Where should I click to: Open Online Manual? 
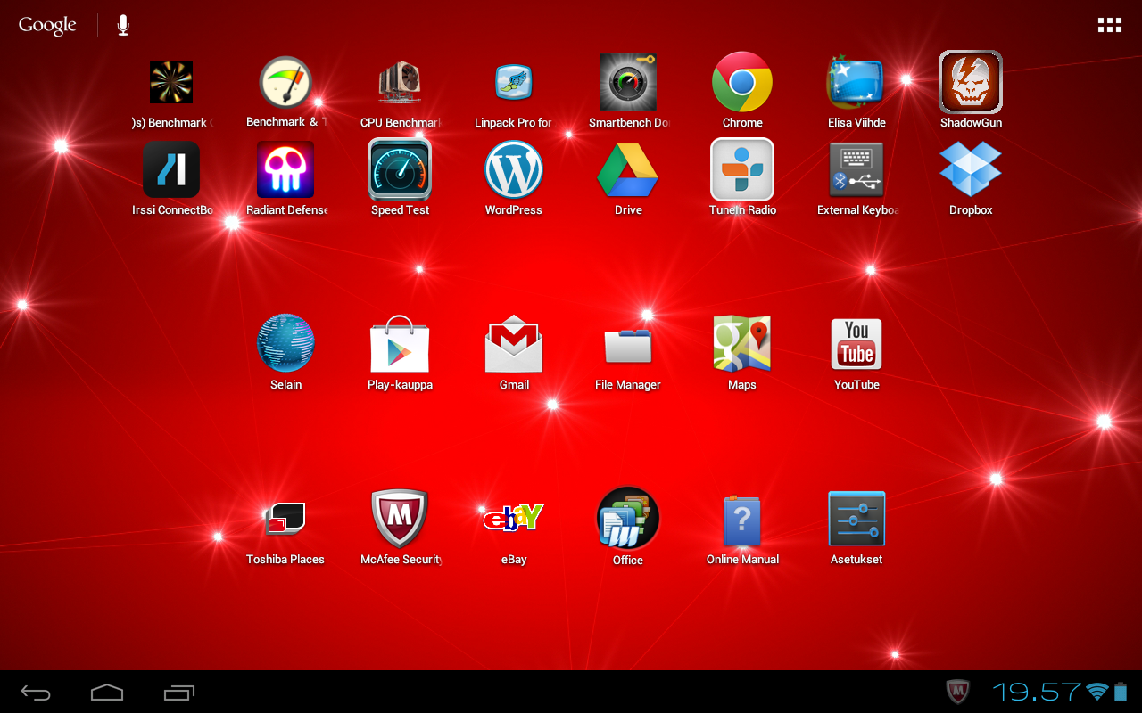tap(742, 520)
